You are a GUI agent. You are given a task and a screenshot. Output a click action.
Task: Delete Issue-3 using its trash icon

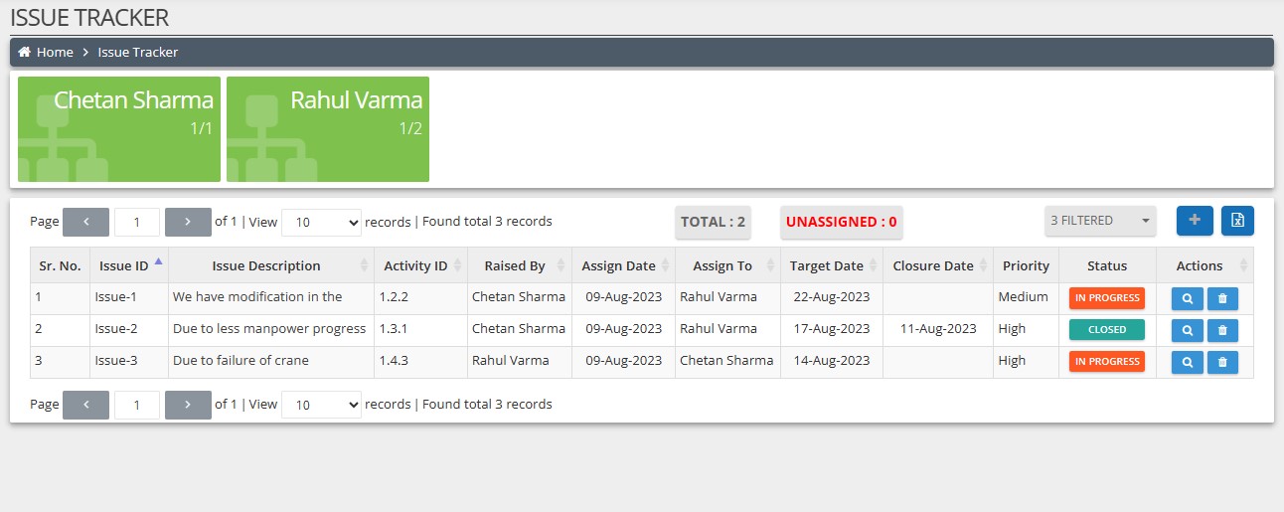click(1222, 362)
